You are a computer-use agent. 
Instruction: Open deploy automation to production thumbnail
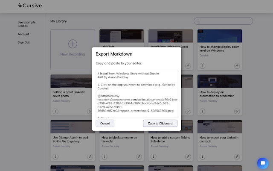pos(220,81)
